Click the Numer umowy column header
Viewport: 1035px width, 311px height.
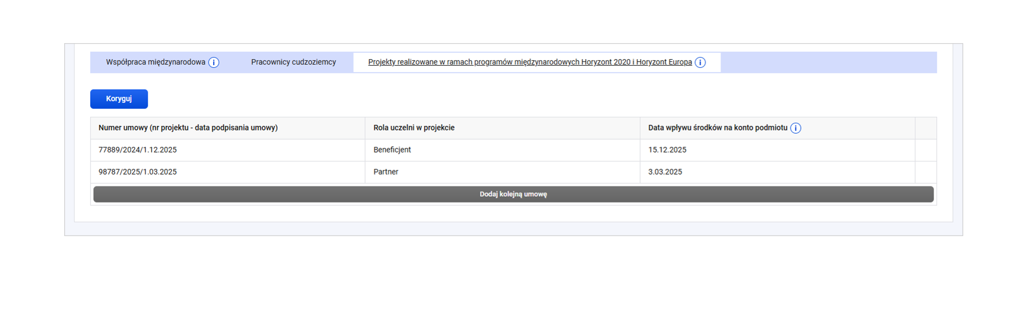(x=188, y=128)
